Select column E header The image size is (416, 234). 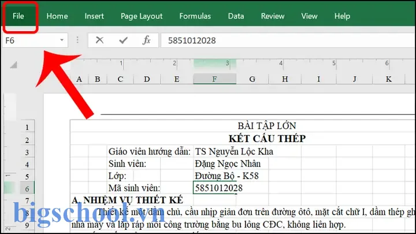(x=177, y=79)
